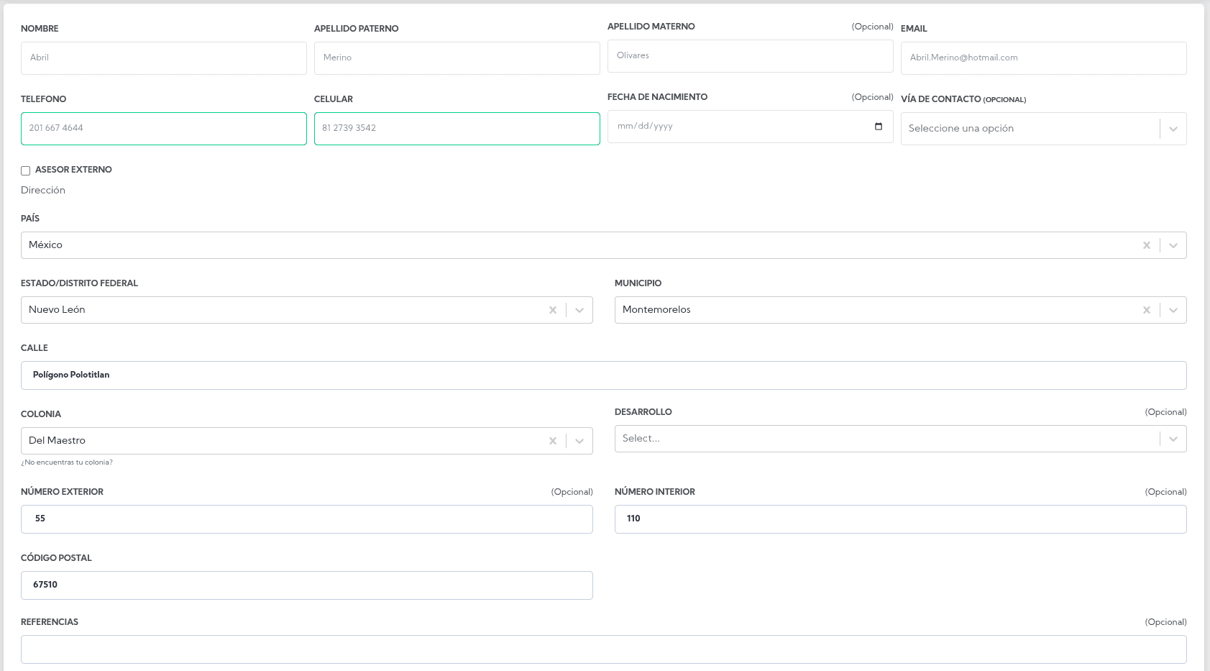Viewport: 1210px width, 671px height.
Task: Click the Calle field with Polígono Polotitlan
Action: point(603,375)
